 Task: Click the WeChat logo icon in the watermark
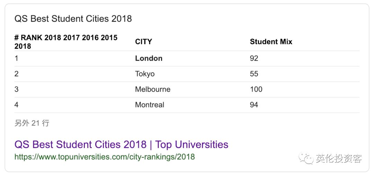[x=306, y=158]
